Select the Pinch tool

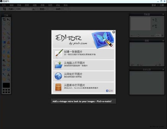click(x=8, y=69)
